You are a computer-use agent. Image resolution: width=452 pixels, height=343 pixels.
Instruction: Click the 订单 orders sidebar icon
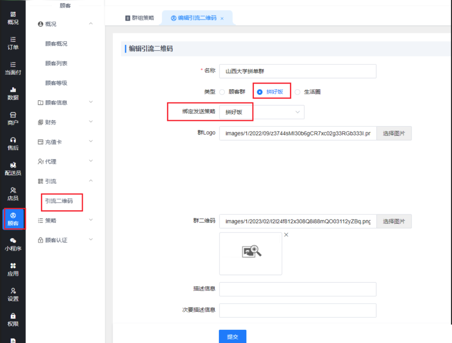13,43
